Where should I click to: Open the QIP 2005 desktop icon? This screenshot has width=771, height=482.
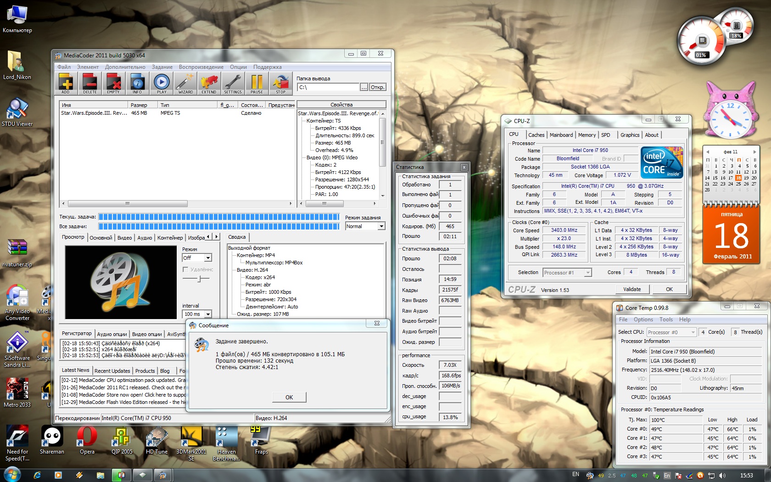(x=122, y=440)
